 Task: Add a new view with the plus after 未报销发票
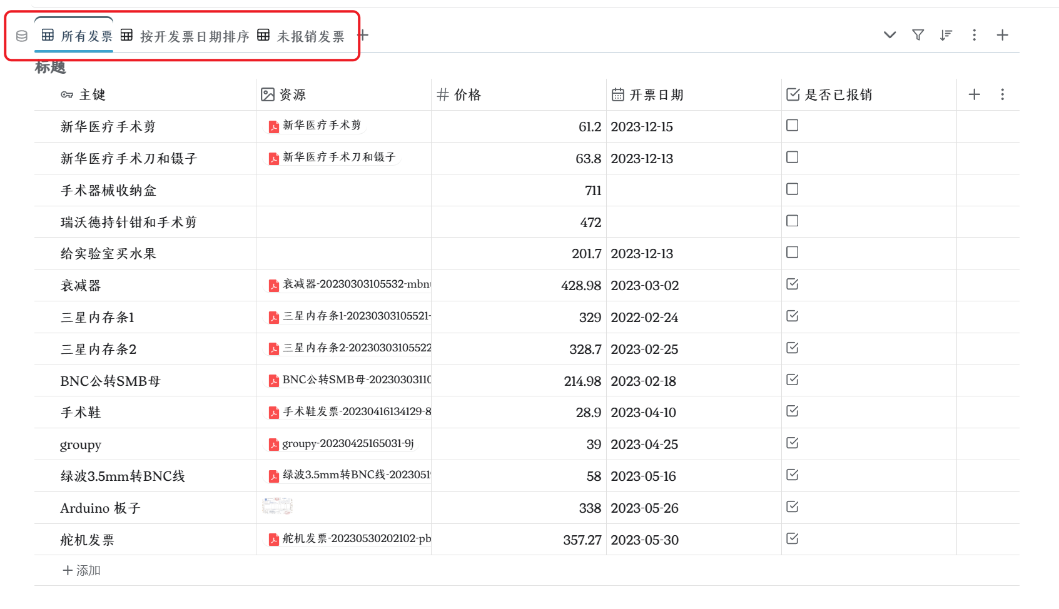click(x=363, y=36)
